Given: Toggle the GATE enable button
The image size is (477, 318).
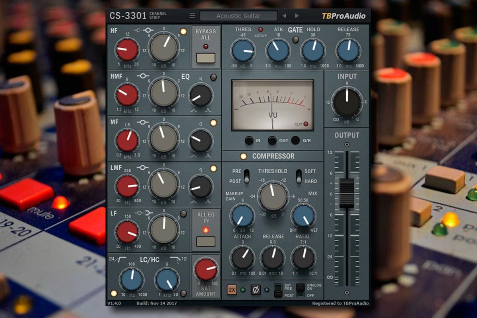Looking at the screenshot, I should tap(295, 39).
